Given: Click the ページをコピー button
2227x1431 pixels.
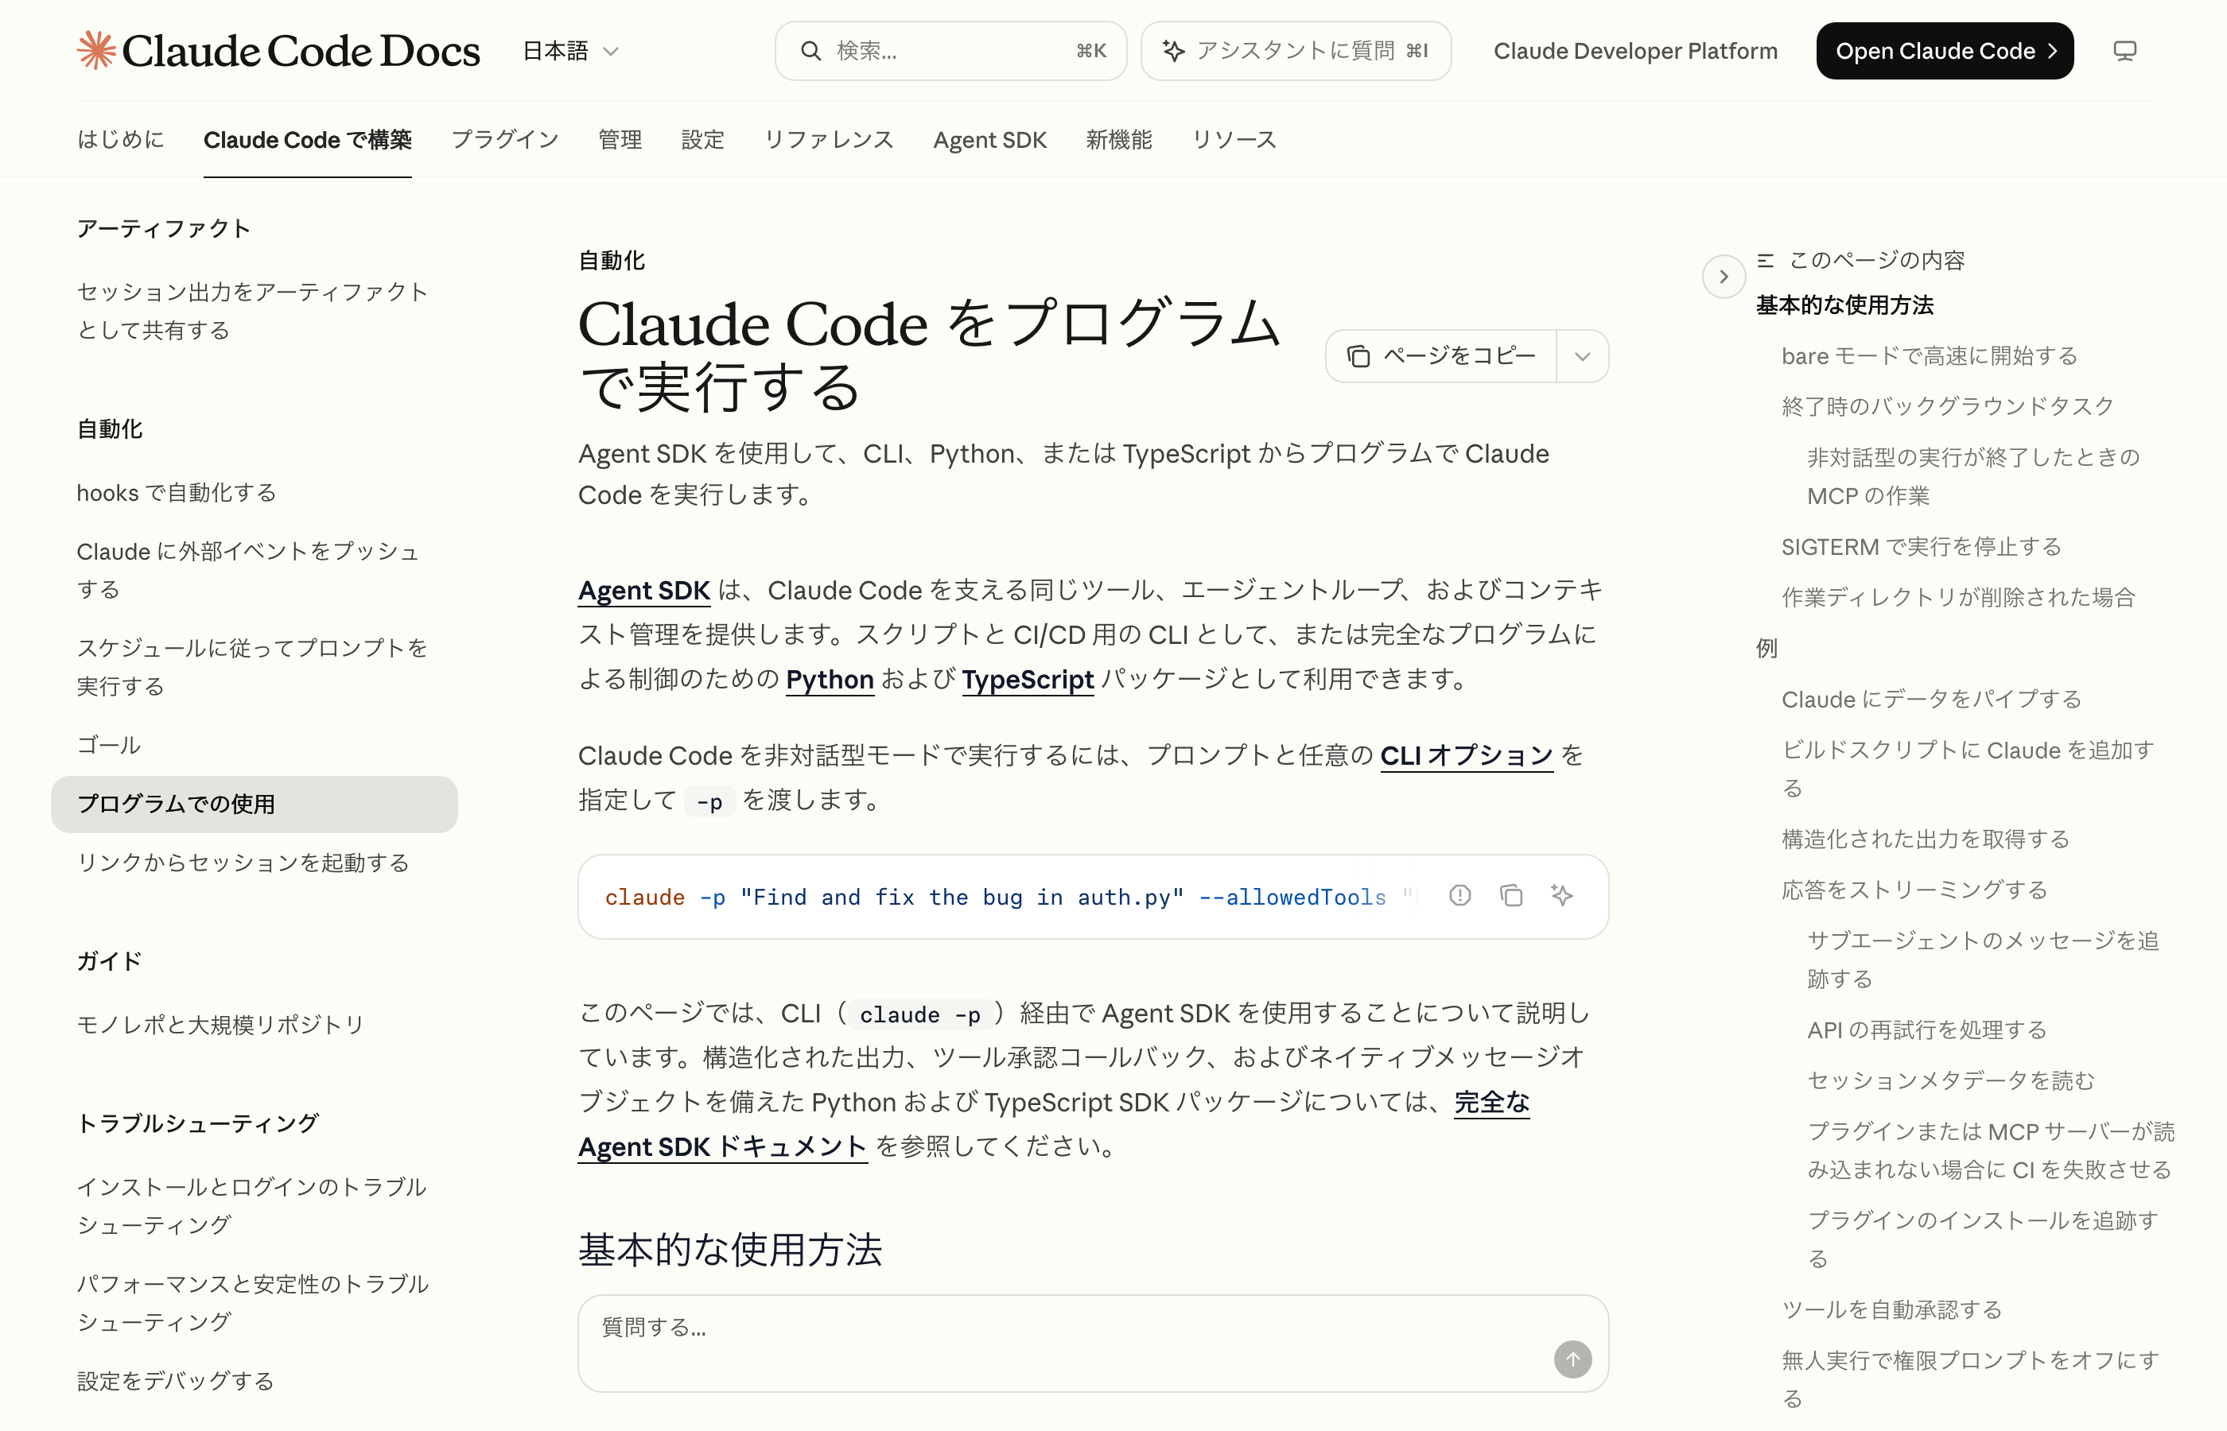Looking at the screenshot, I should coord(1442,356).
